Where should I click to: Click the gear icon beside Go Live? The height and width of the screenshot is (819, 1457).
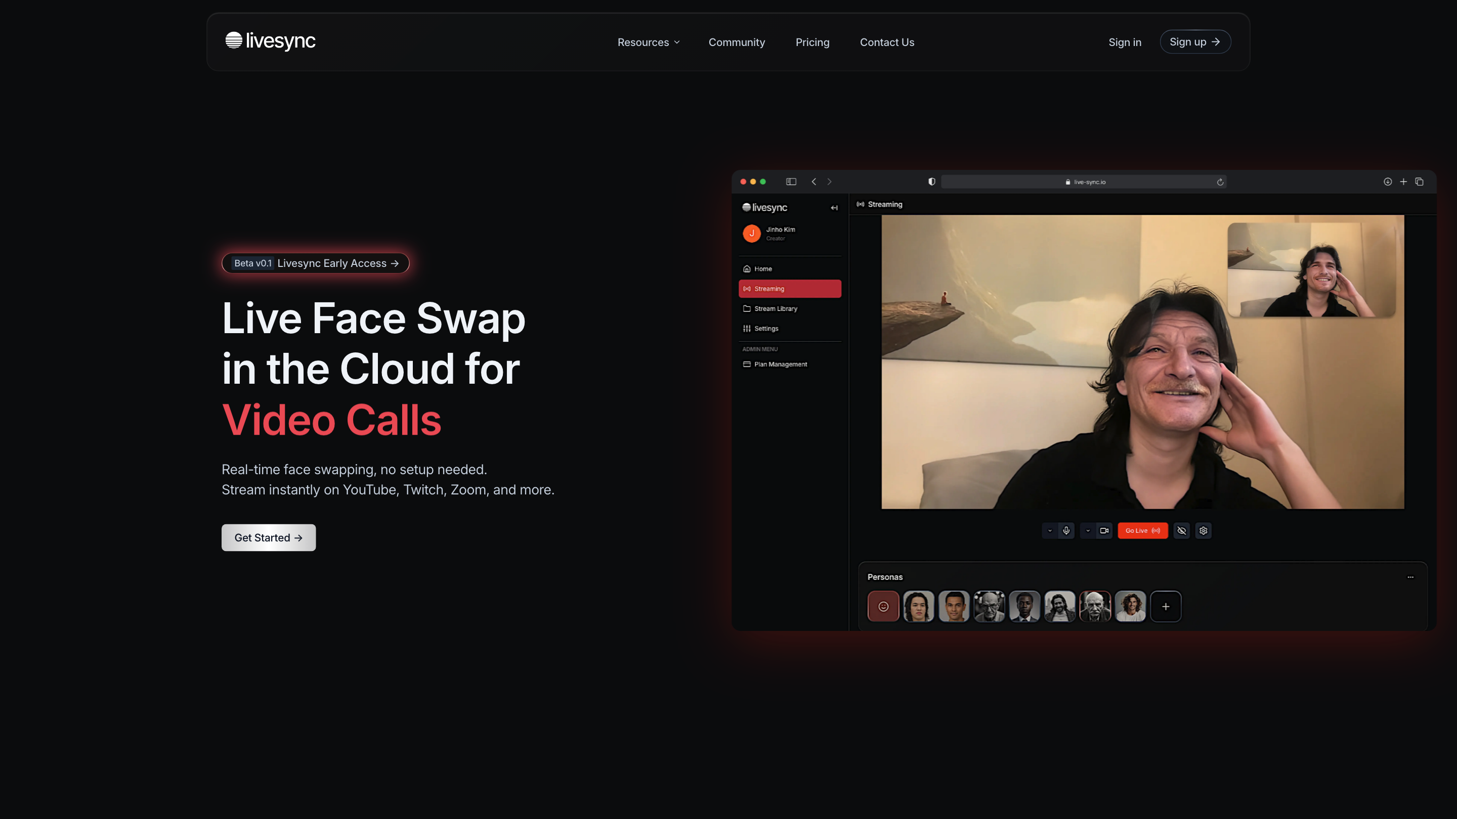1203,531
